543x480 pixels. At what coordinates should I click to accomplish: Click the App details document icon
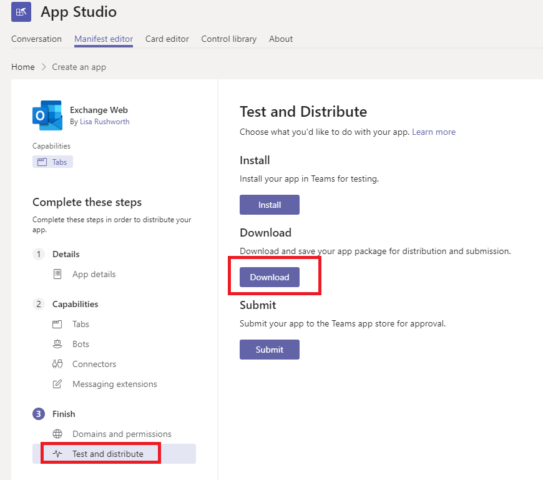(x=57, y=274)
